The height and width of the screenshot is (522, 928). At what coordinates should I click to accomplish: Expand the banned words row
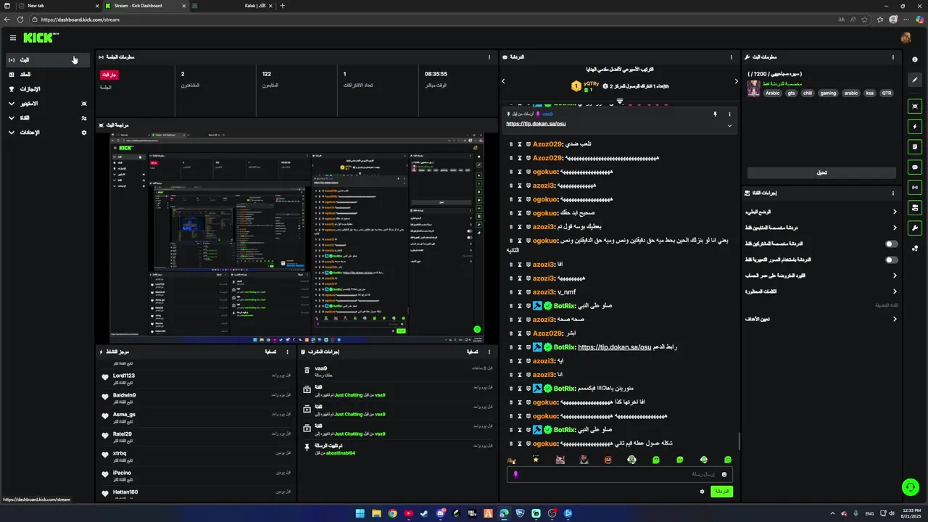pos(821,291)
